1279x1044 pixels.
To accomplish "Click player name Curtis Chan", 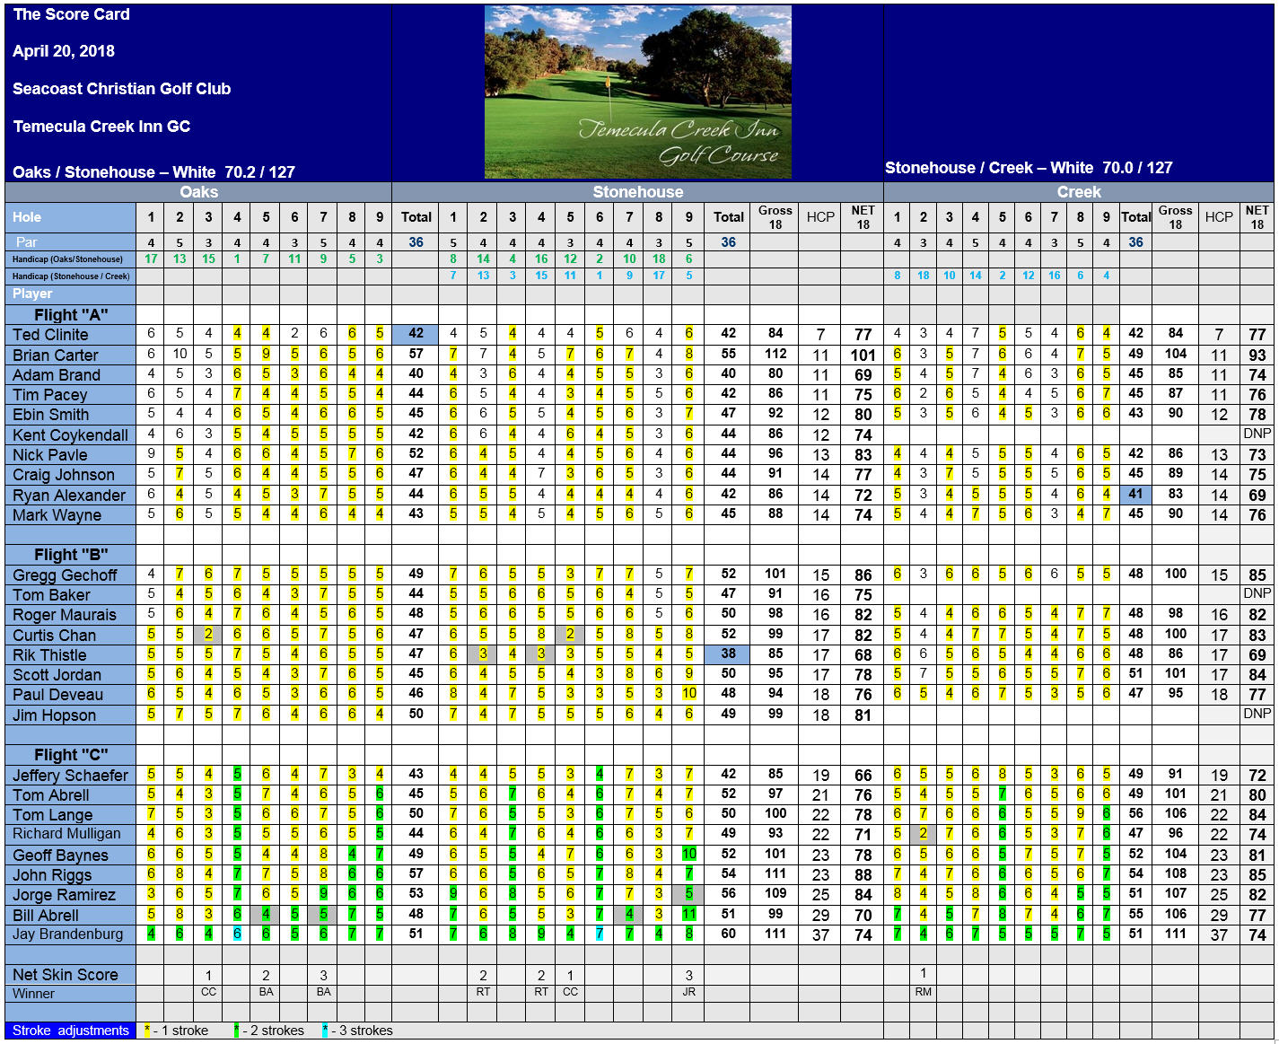I will (54, 636).
